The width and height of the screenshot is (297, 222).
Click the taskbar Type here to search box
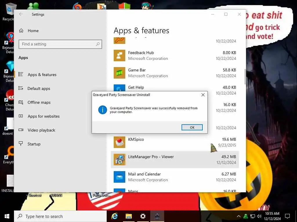[60, 216]
